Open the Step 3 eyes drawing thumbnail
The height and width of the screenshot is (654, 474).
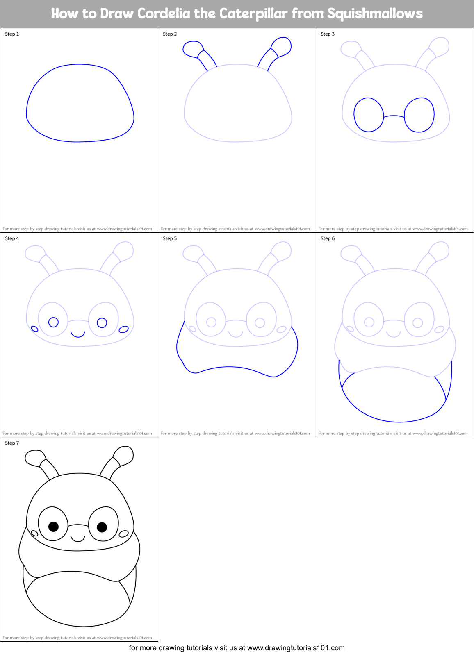395,130
